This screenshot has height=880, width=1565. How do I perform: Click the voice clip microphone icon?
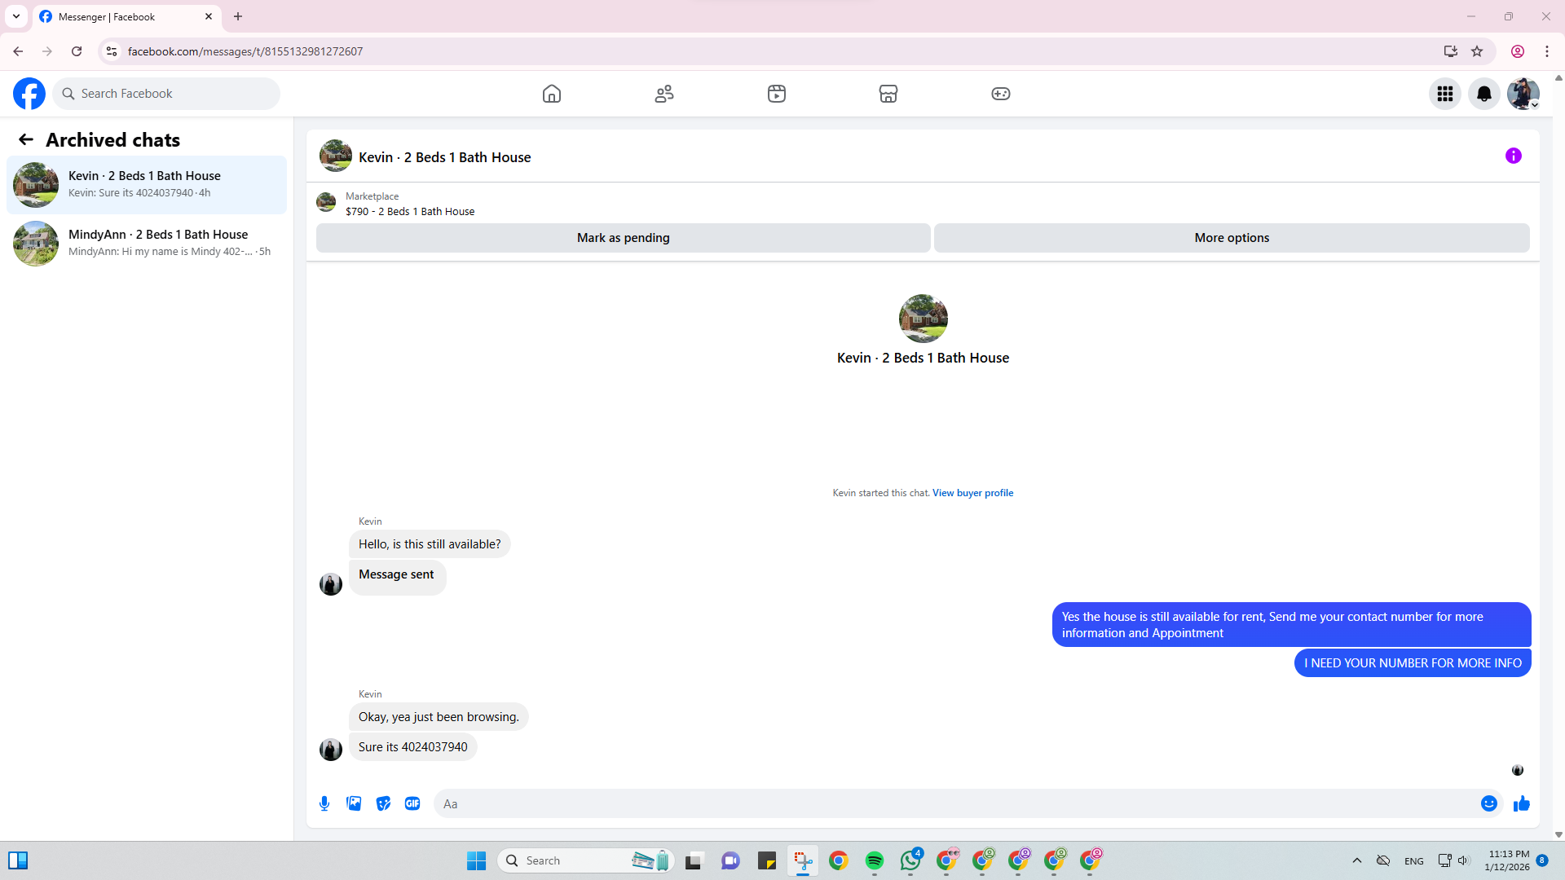point(324,803)
